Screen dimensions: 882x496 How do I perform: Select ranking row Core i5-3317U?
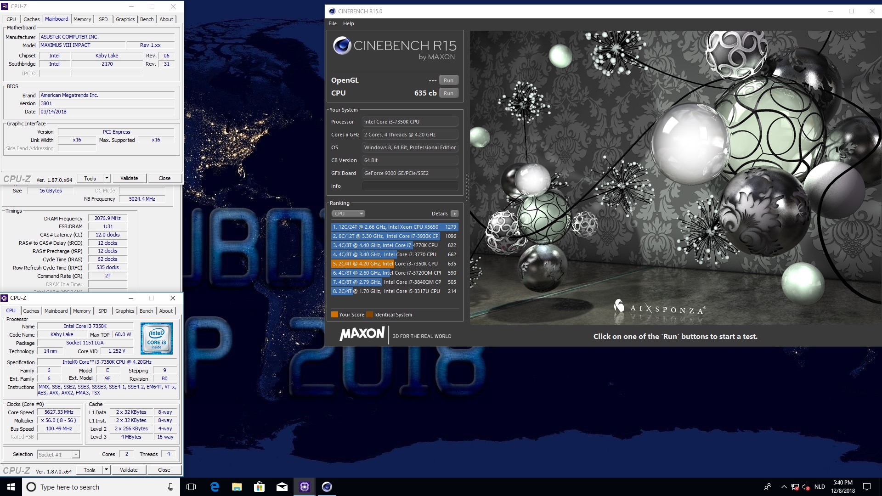[395, 291]
